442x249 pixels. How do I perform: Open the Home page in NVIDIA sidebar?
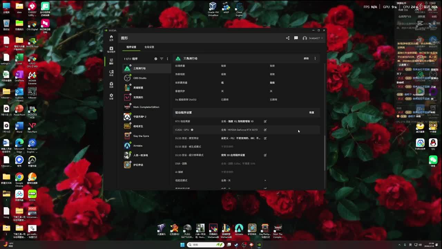[x=111, y=38]
